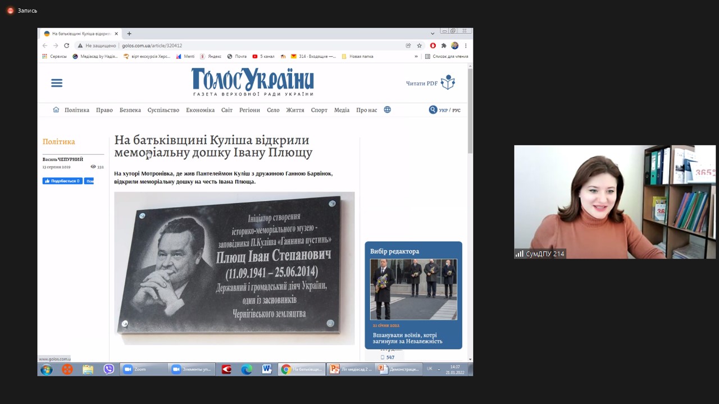Open the hamburger menu on Голос України
This screenshot has width=719, height=404.
coord(57,83)
